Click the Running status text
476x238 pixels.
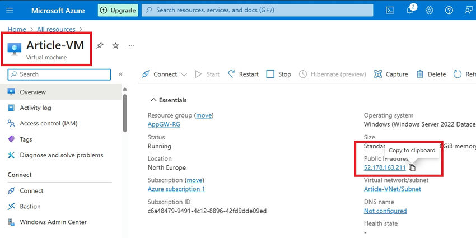[160, 146]
